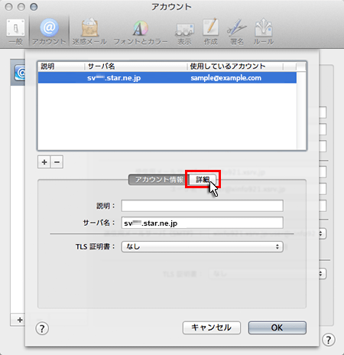Open the 表示 viewing preferences
344x355 pixels.
click(x=184, y=31)
